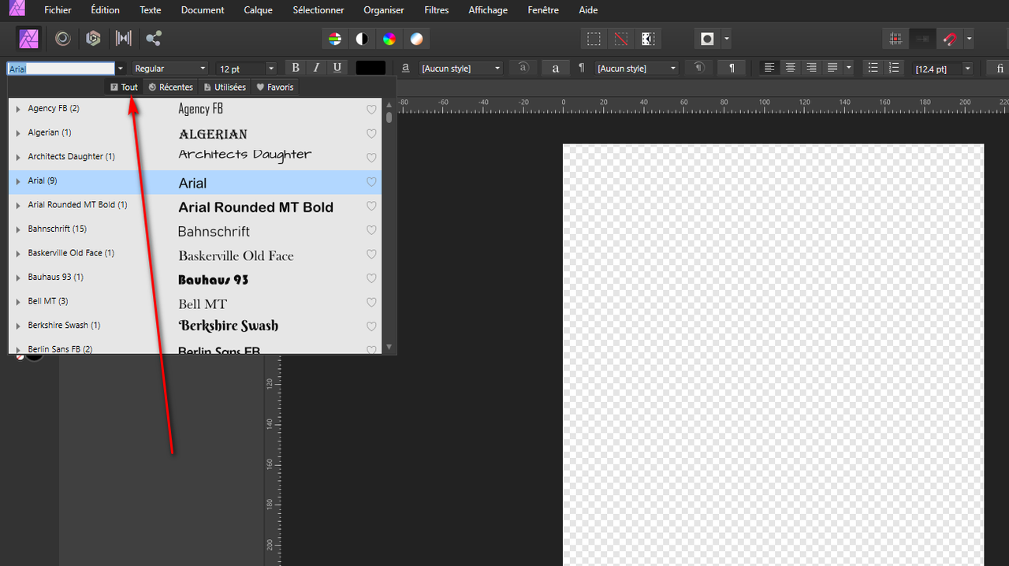Click the font list scroll down arrow
This screenshot has height=566, width=1009.
389,347
